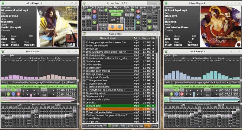Open the Style menu
242x130 pixels.
point(126,7)
